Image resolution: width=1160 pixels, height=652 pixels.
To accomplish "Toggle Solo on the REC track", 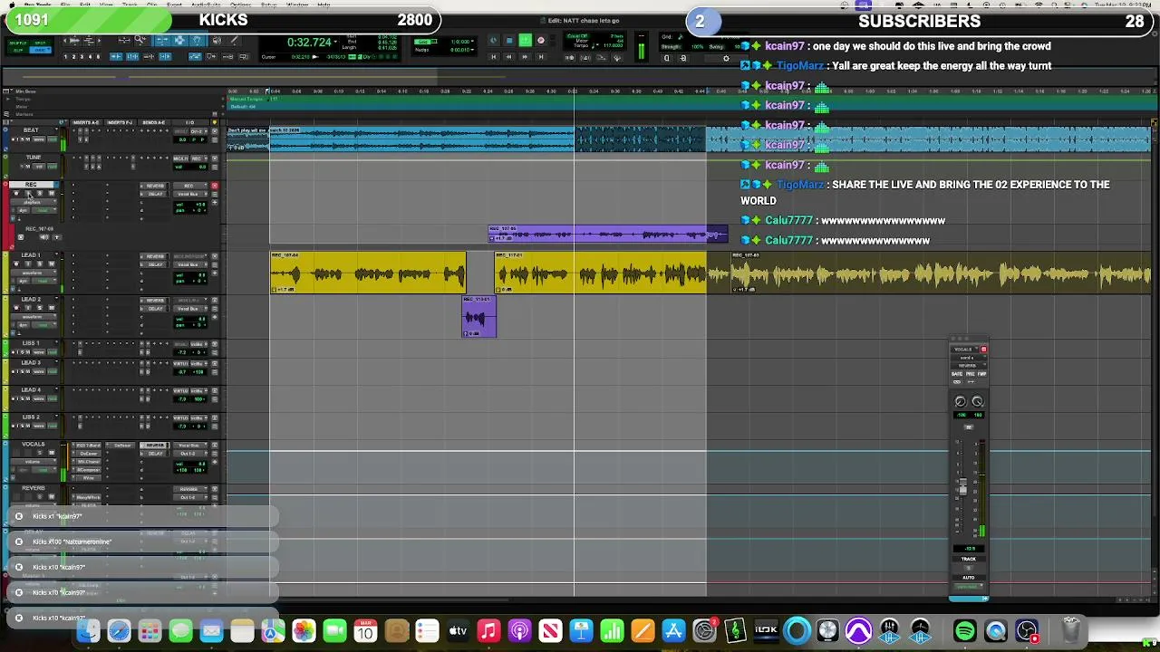I will pyautogui.click(x=40, y=194).
